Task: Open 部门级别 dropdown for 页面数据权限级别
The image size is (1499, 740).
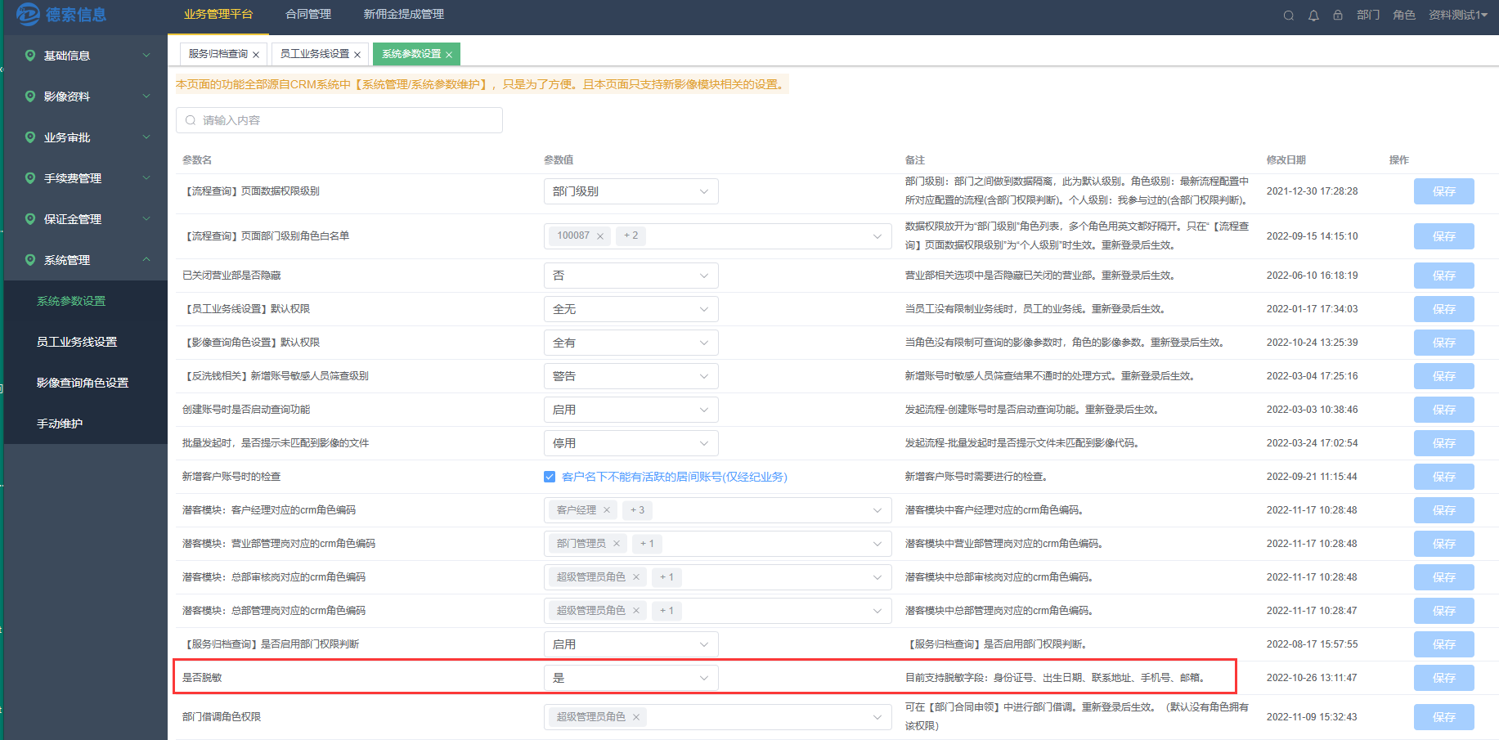Action: point(631,191)
